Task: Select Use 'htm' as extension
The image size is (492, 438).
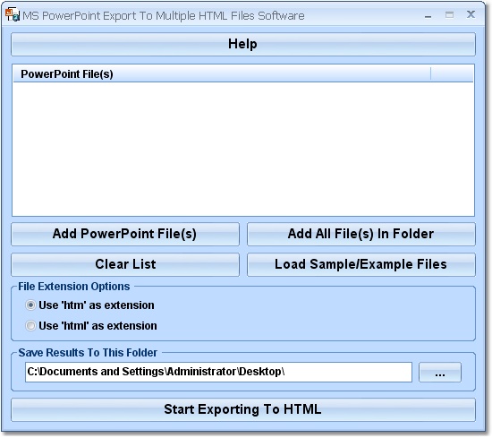Action: (90, 305)
